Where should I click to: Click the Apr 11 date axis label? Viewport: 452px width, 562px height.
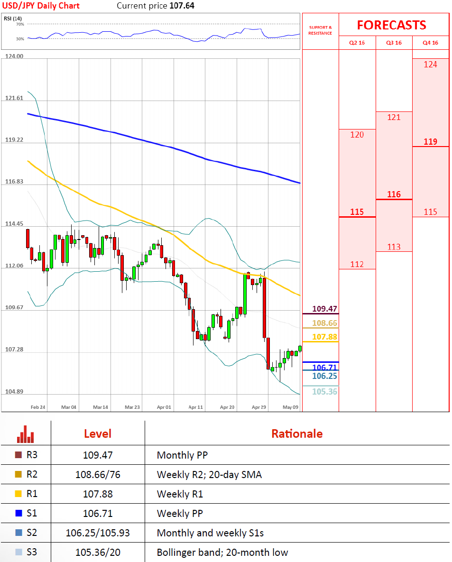(196, 407)
